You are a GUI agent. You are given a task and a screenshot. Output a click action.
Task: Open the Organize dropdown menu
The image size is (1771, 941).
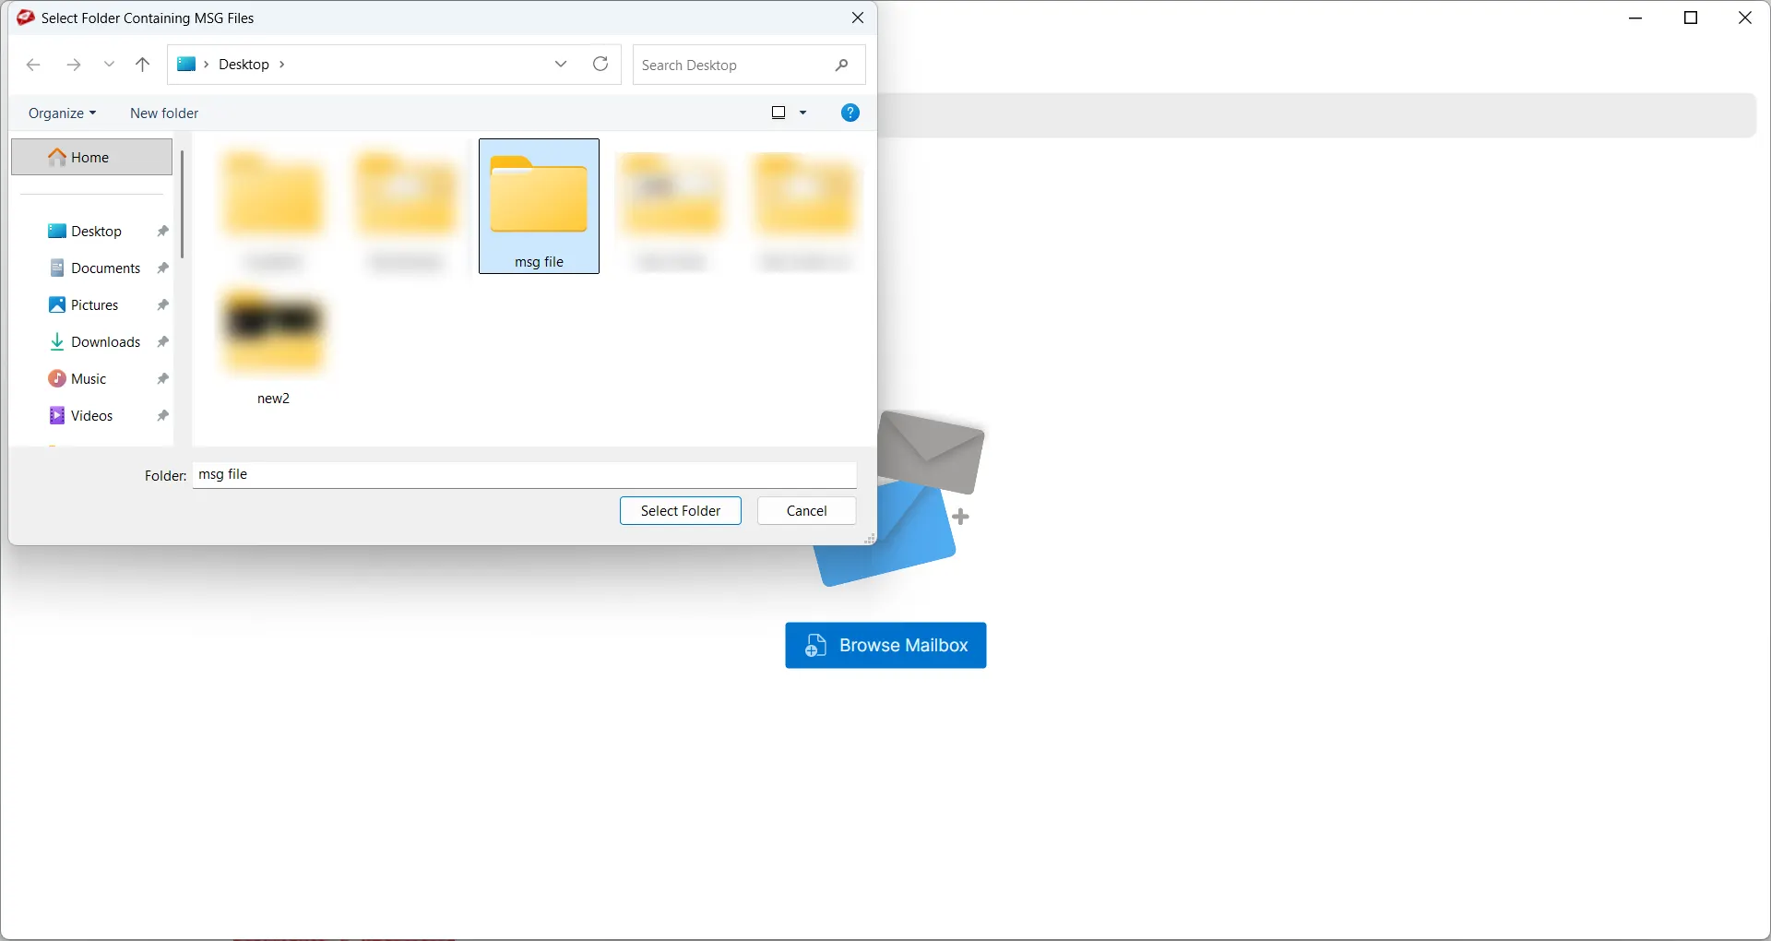coord(61,113)
